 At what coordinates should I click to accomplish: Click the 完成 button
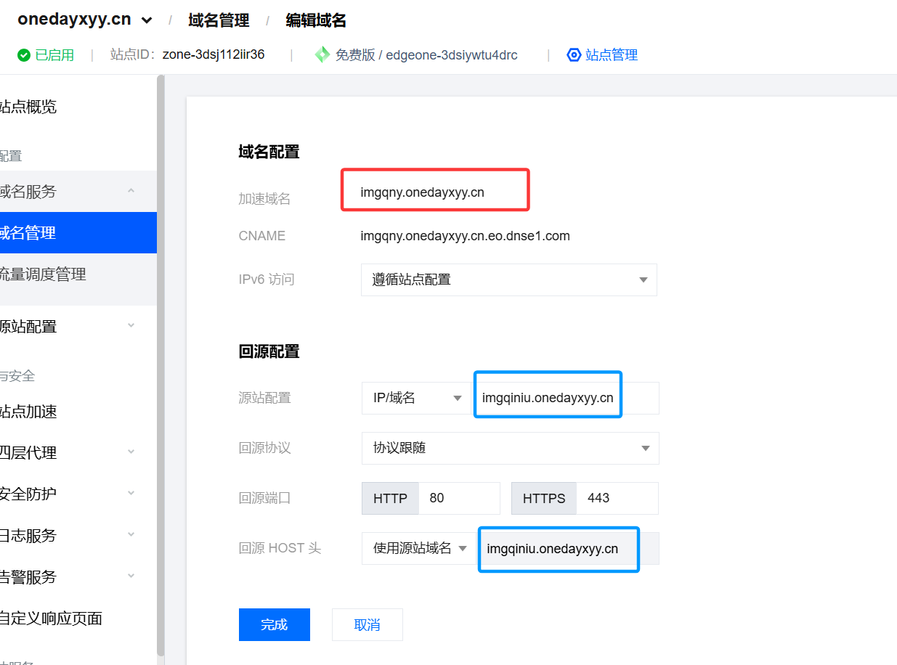(x=274, y=624)
